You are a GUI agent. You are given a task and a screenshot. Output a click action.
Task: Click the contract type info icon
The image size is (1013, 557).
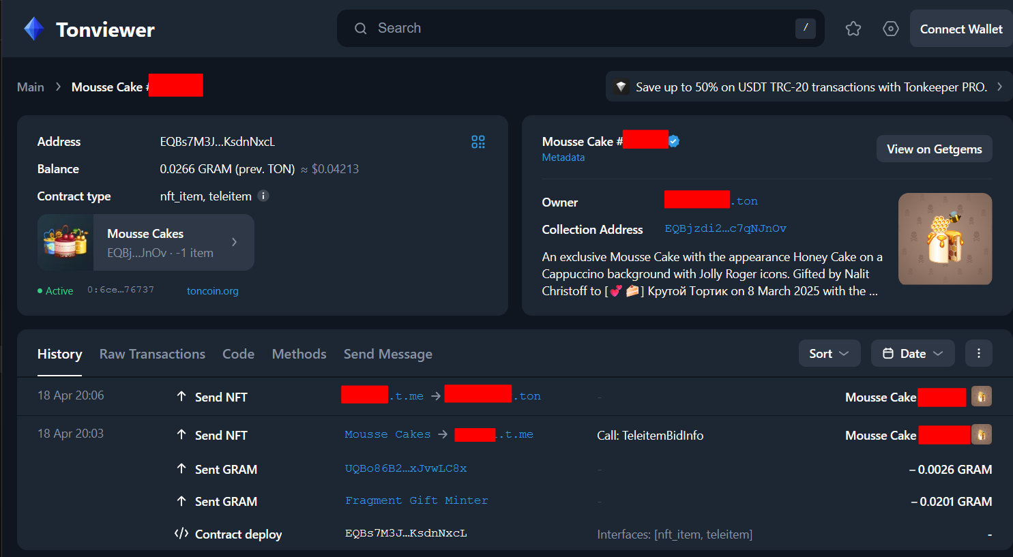point(263,196)
